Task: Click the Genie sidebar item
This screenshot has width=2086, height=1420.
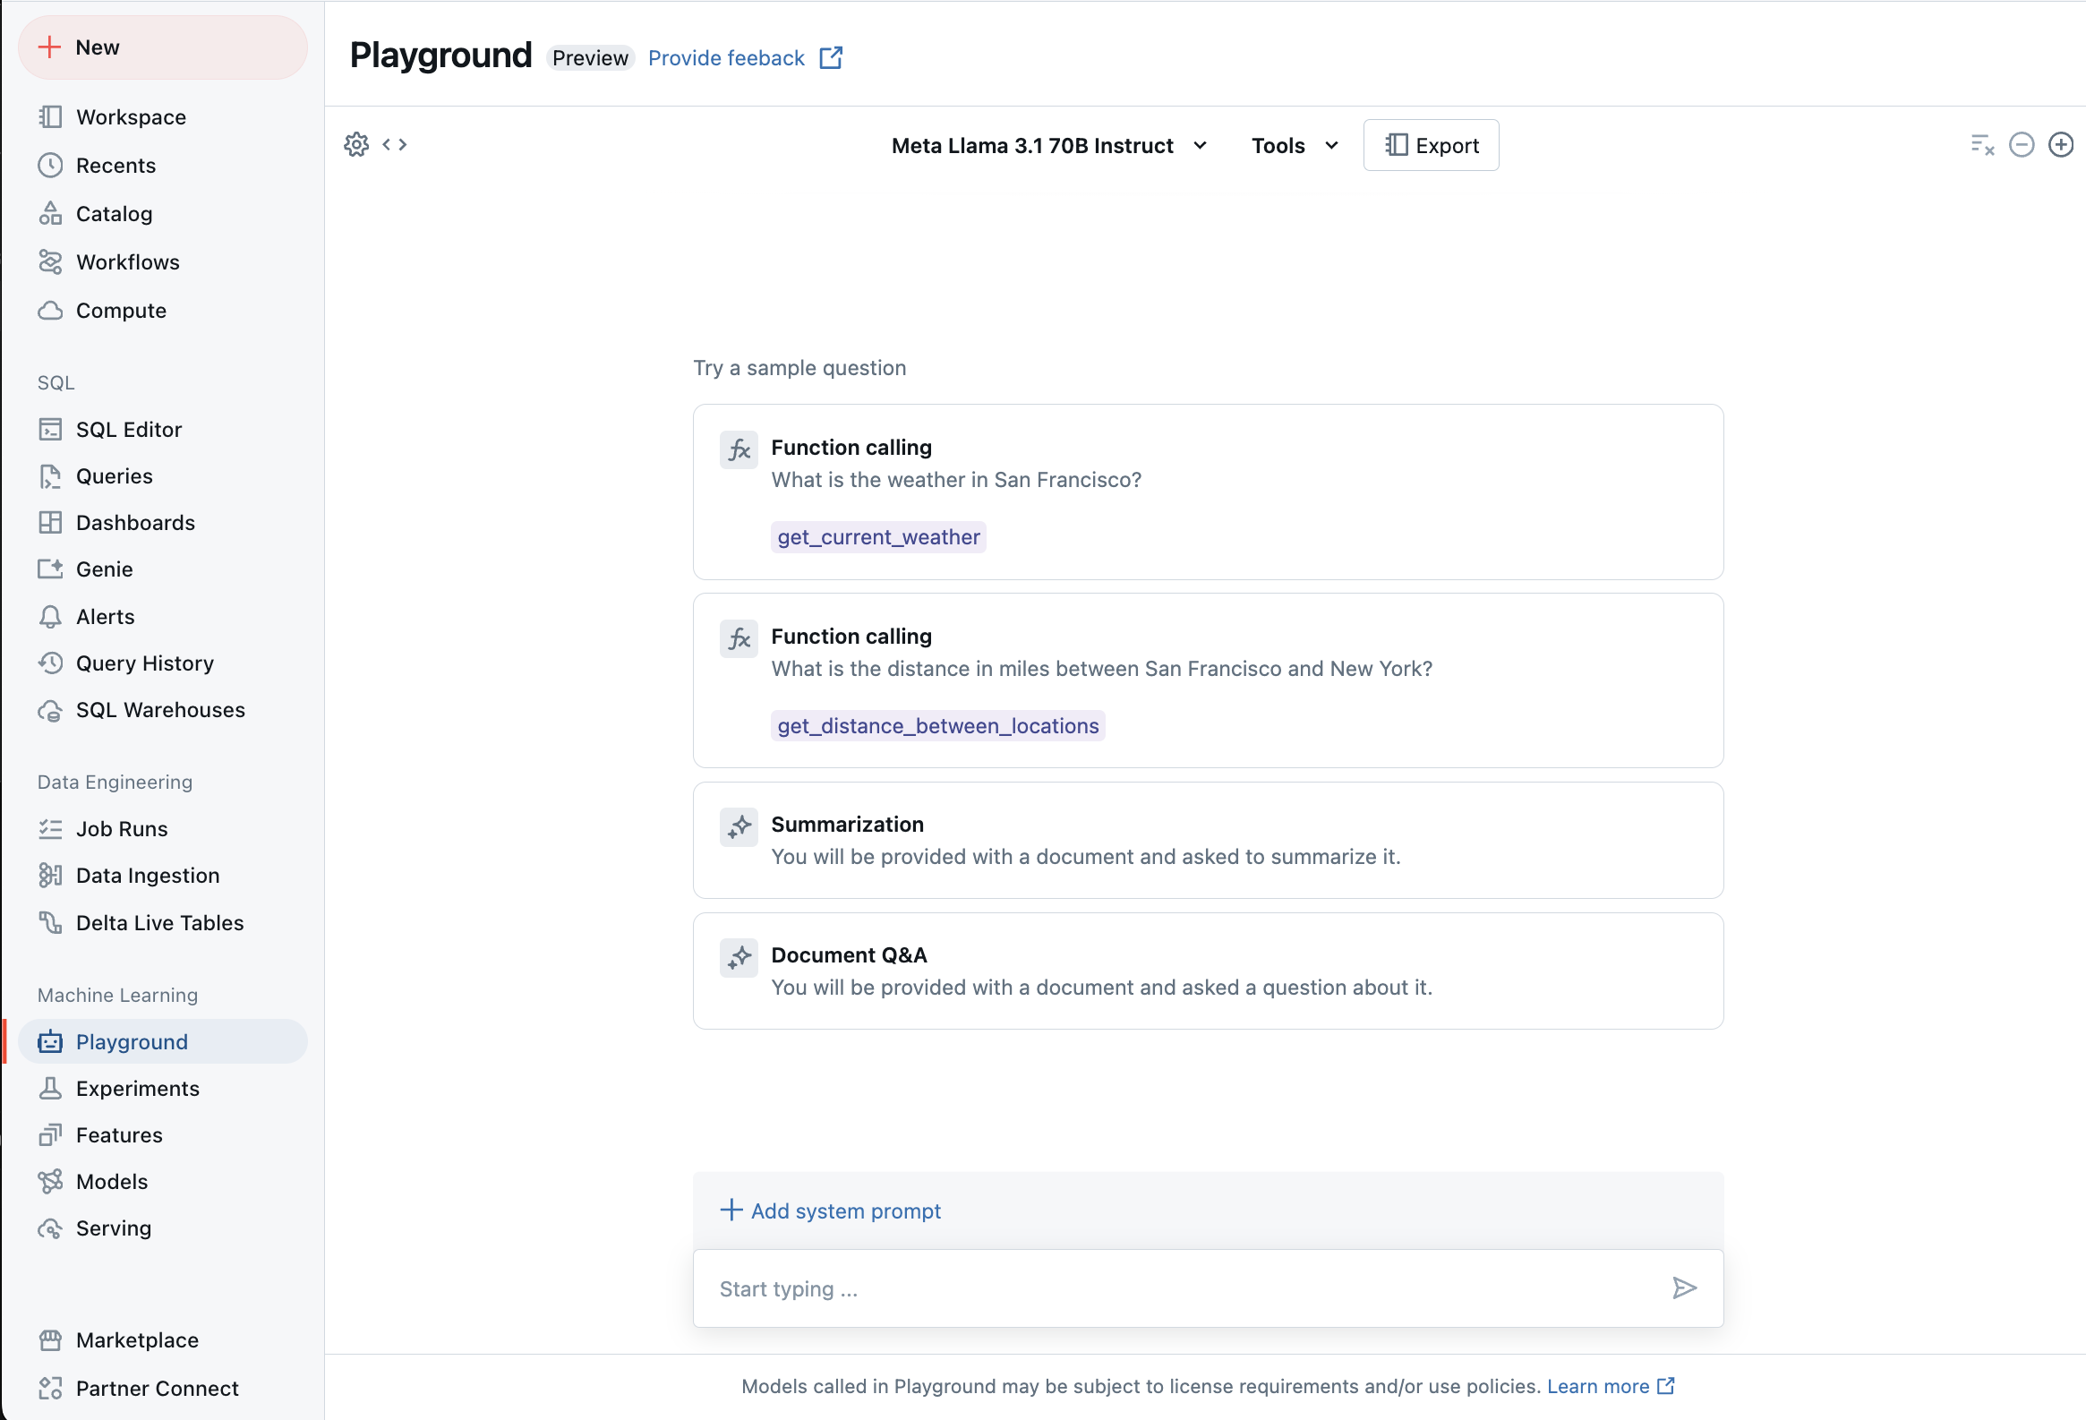Action: [x=105, y=569]
